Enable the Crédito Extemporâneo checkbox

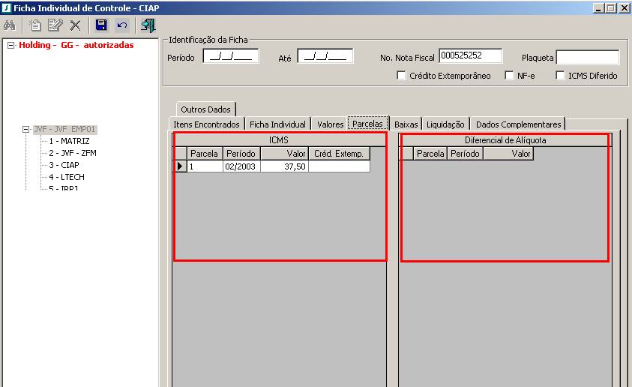[x=401, y=76]
